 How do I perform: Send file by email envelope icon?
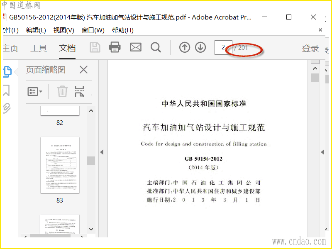click(x=136, y=47)
